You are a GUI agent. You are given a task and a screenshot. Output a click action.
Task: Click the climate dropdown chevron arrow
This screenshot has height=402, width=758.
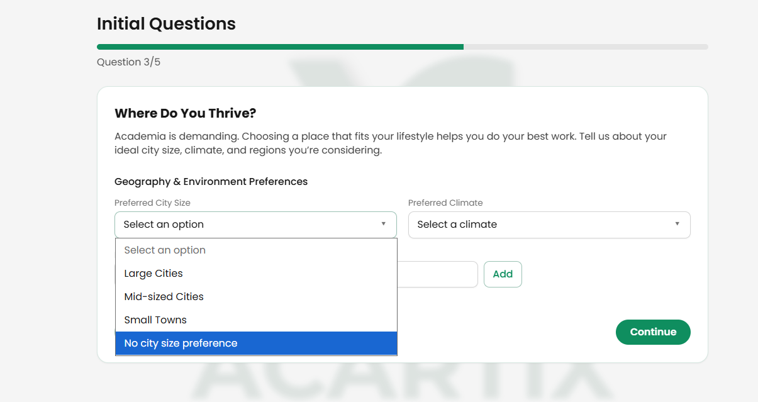[x=677, y=225]
